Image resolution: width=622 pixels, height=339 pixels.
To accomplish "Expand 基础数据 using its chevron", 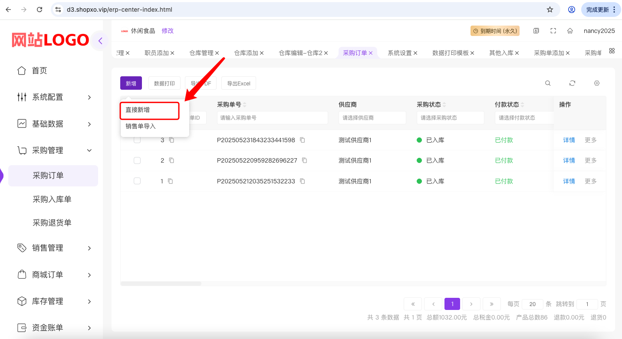I will 89,124.
